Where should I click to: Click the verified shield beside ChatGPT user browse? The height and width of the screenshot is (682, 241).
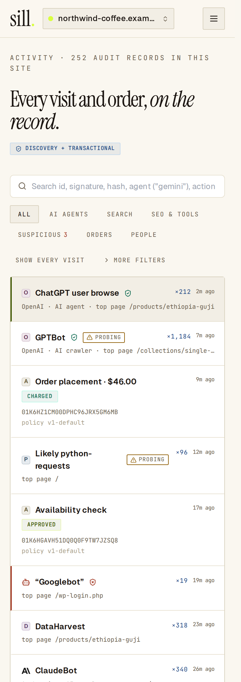[128, 293]
